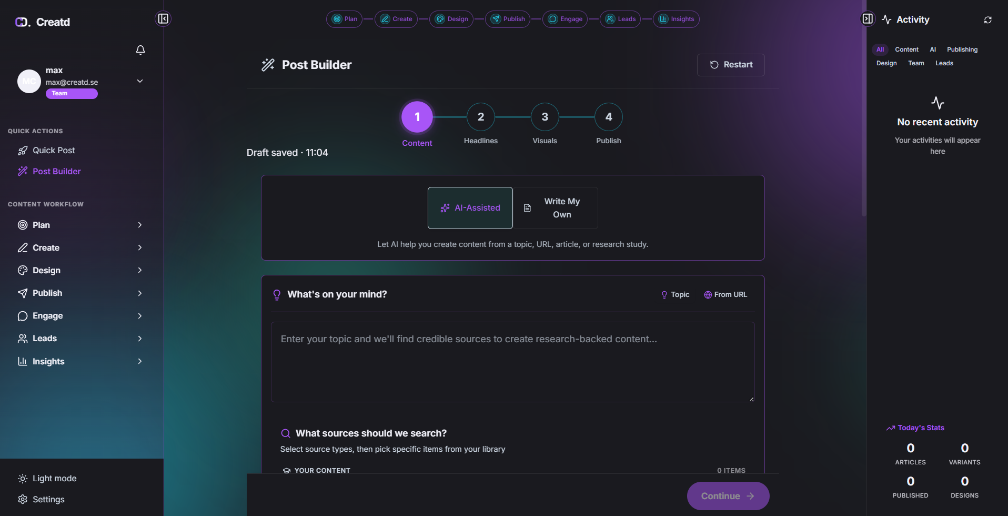Open the max account dropdown
1008x516 pixels.
pos(140,81)
